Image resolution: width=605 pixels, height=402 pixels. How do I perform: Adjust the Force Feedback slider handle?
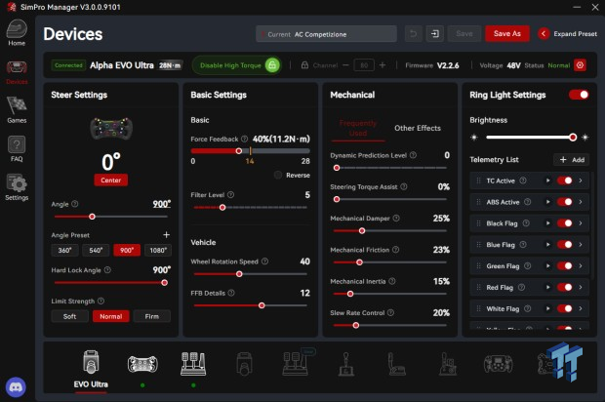pos(239,151)
